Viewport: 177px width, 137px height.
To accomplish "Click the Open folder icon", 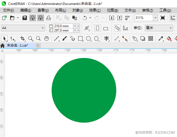I will 12,18.
